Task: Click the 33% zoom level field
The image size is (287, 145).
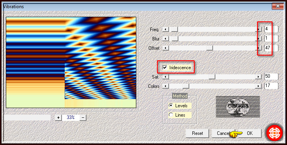Action: [70, 118]
